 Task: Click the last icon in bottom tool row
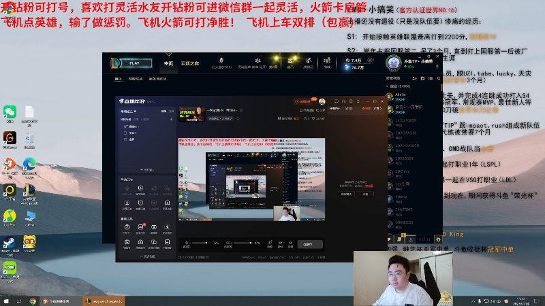tap(167, 242)
